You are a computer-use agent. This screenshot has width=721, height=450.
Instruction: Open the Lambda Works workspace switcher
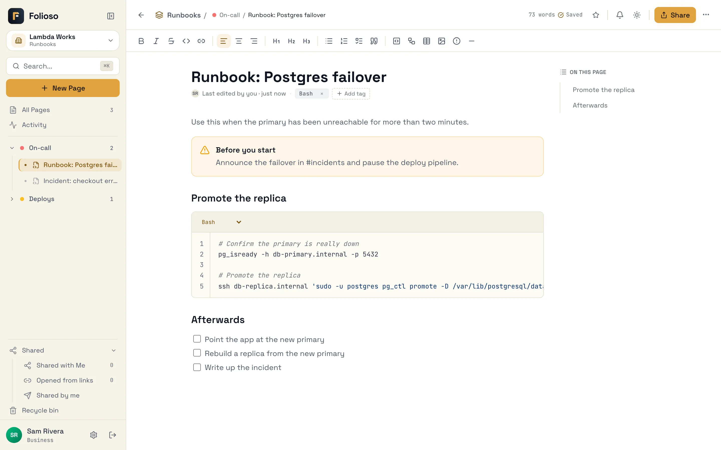click(x=63, y=40)
